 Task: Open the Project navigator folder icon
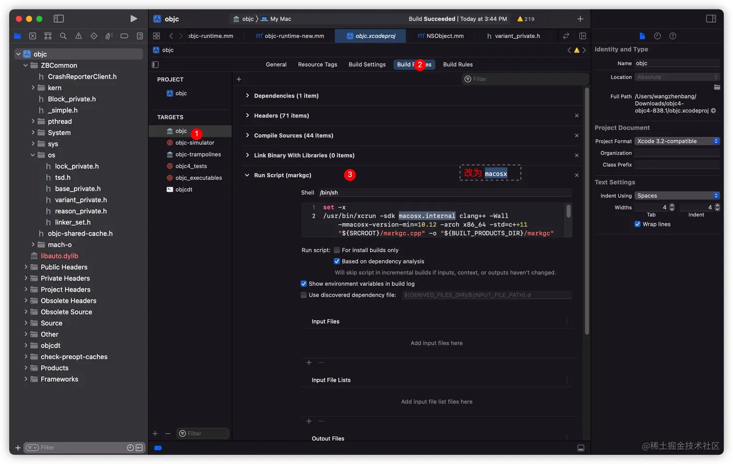point(17,36)
